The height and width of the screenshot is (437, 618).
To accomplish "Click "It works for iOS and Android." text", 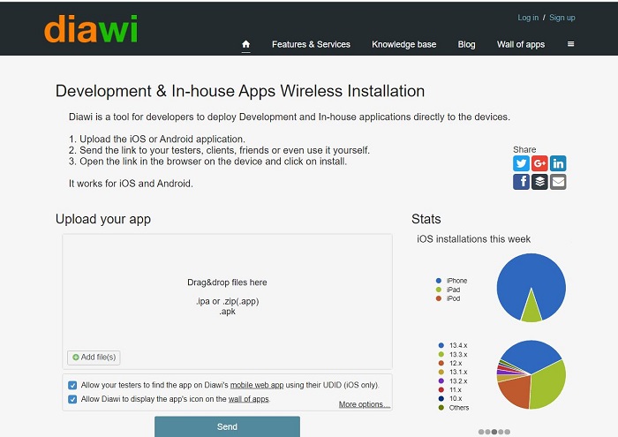I will [131, 184].
